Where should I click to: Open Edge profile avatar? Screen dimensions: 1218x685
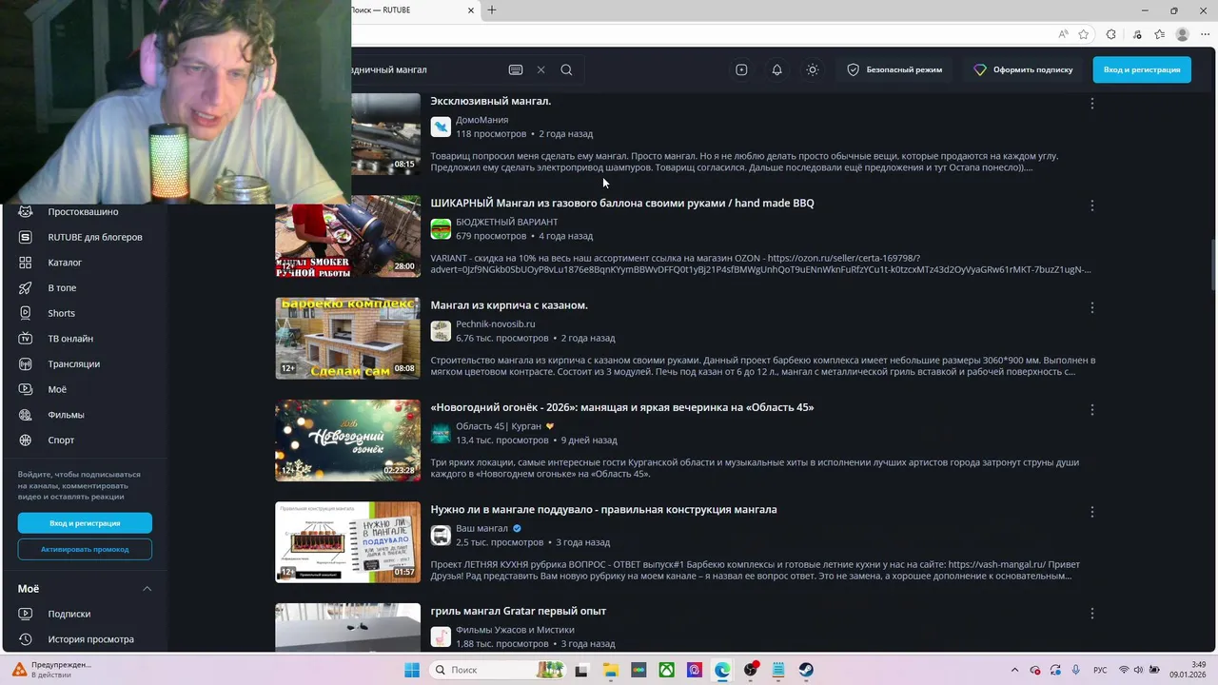click(x=1183, y=34)
